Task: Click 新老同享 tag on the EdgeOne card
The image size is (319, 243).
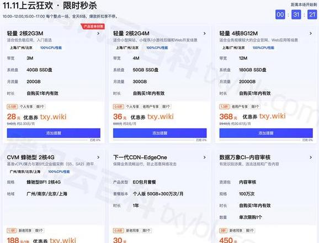Action: click(132, 231)
